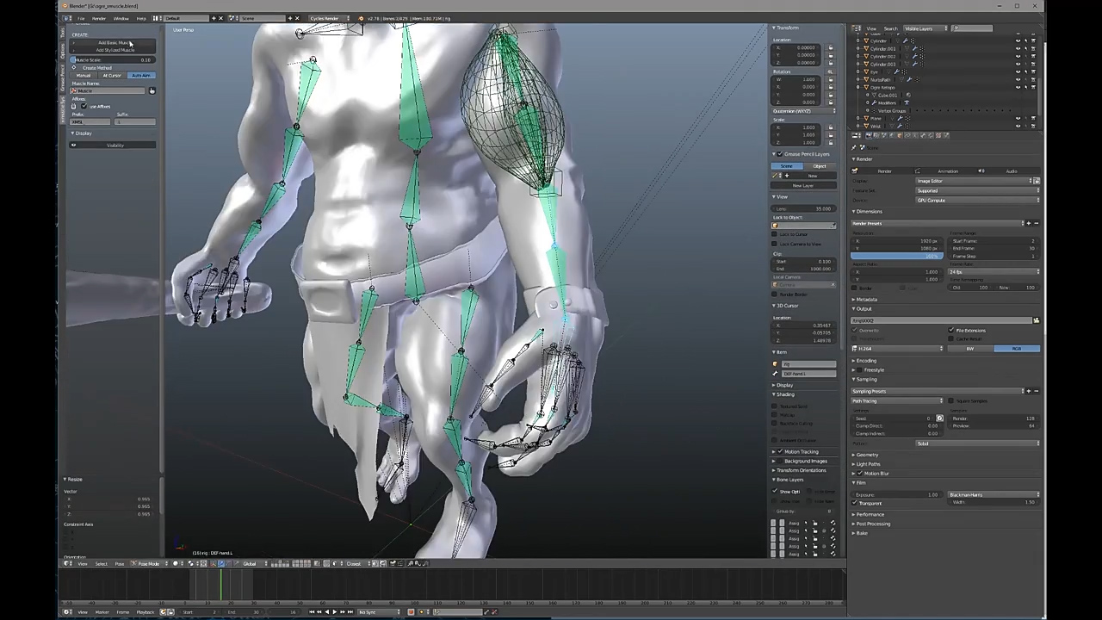Click the Add Stylized Muscle button

(114, 50)
